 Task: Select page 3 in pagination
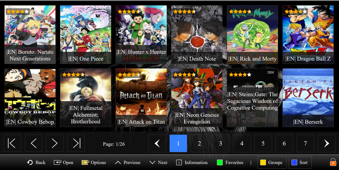point(220,143)
